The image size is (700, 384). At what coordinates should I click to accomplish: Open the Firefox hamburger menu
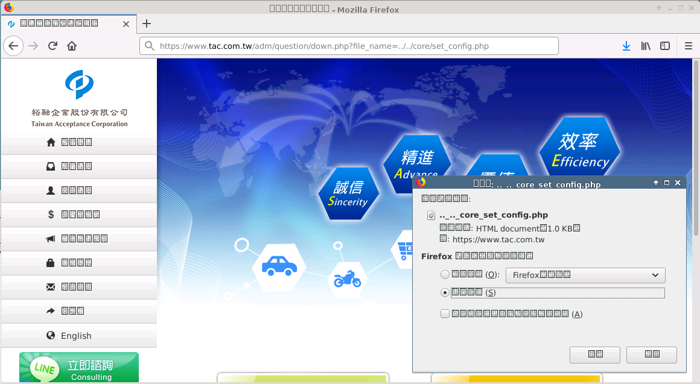tap(689, 46)
